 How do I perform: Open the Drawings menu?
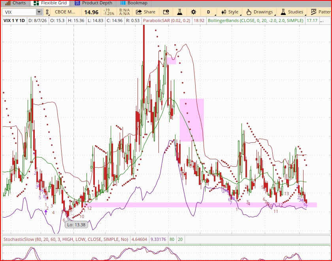point(260,12)
